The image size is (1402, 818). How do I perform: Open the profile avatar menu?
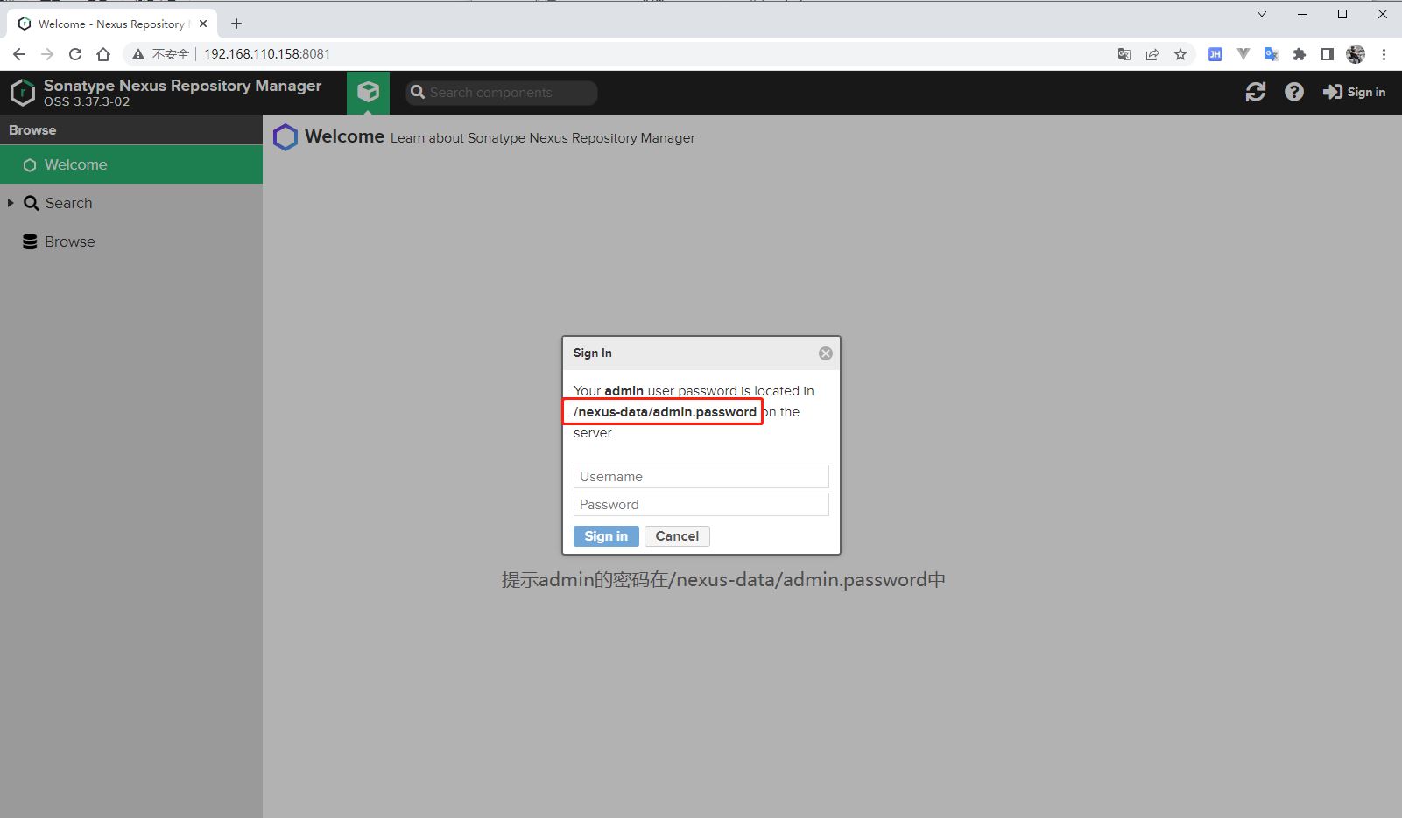coord(1356,54)
